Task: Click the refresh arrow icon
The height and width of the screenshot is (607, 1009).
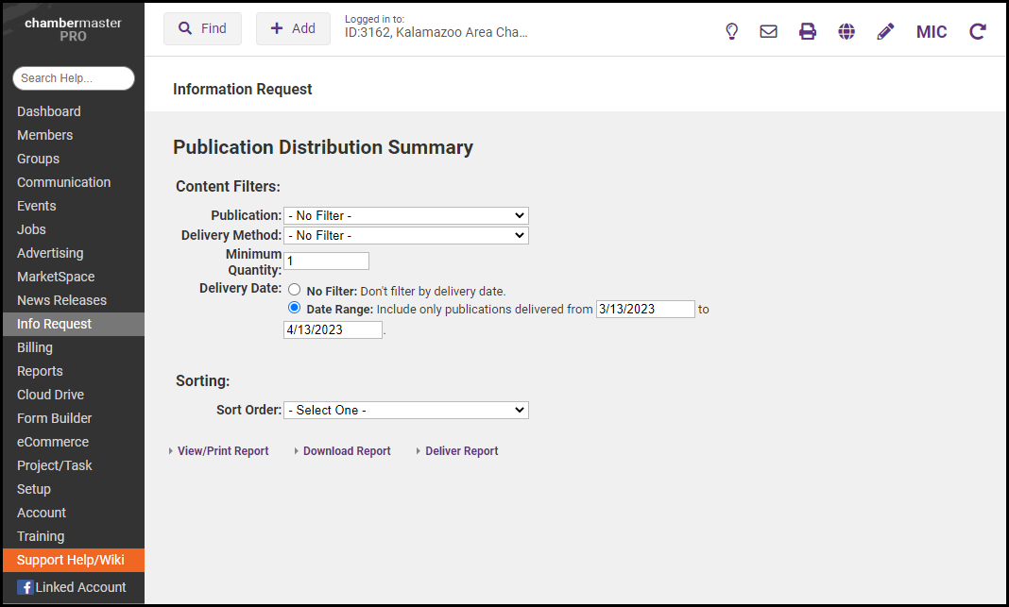Action: [x=978, y=31]
